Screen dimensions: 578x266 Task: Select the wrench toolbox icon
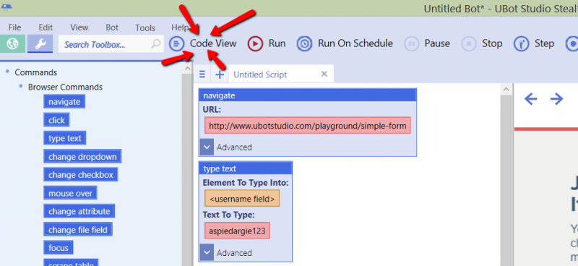(x=40, y=44)
